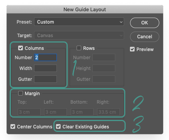Uncheck Center Columns option
Viewport: 169px width, 140px height.
pyautogui.click(x=13, y=126)
